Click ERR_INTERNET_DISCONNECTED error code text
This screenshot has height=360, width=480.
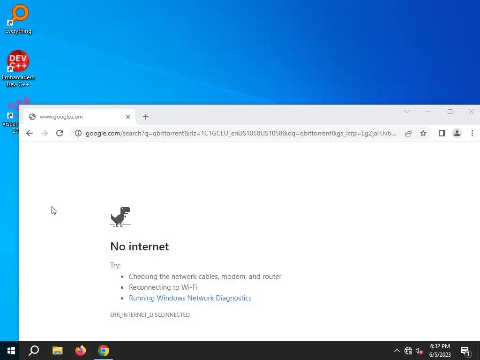pyautogui.click(x=150, y=315)
